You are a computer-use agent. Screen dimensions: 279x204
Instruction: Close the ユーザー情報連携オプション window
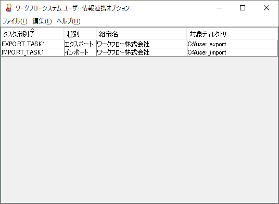click(267, 8)
